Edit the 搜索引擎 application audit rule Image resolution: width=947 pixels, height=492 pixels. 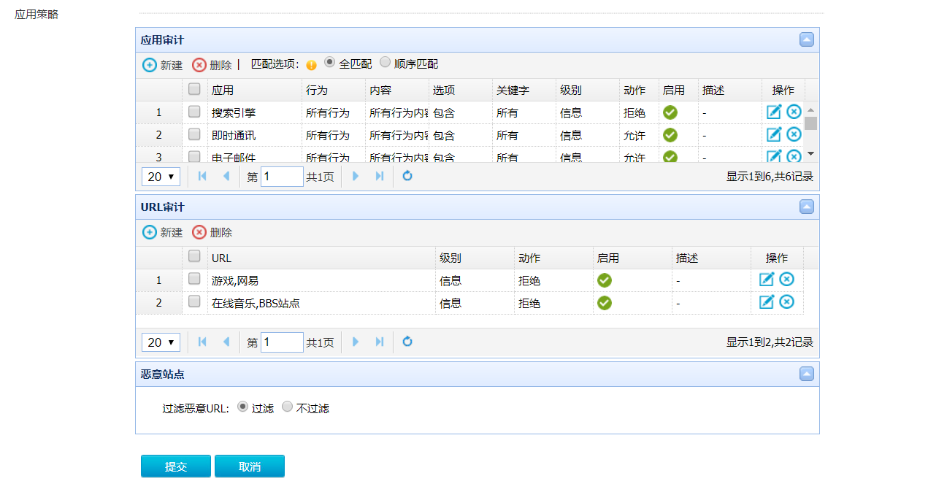tap(774, 112)
